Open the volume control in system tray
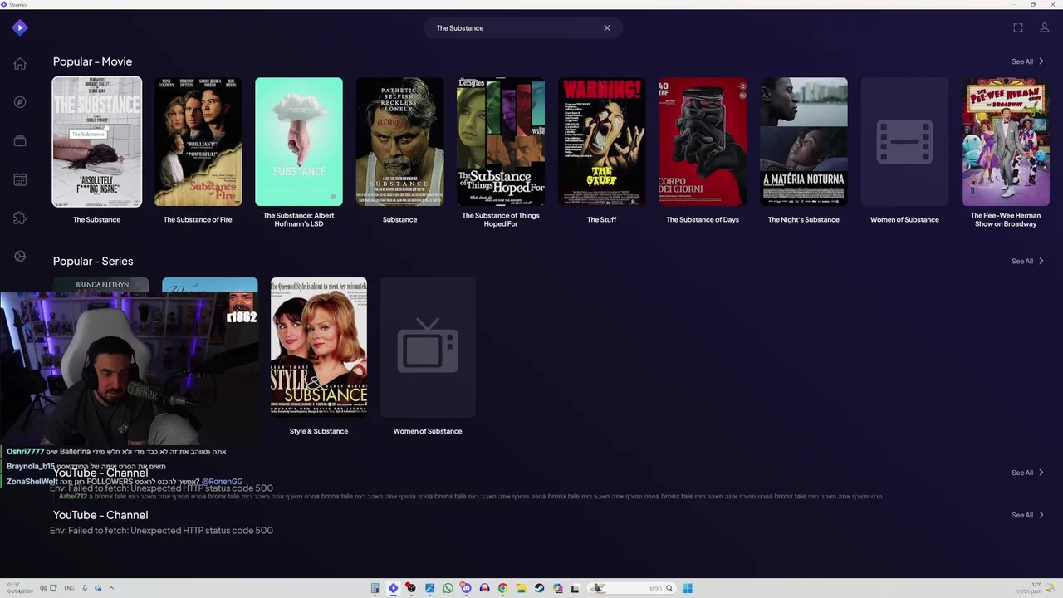 [43, 588]
